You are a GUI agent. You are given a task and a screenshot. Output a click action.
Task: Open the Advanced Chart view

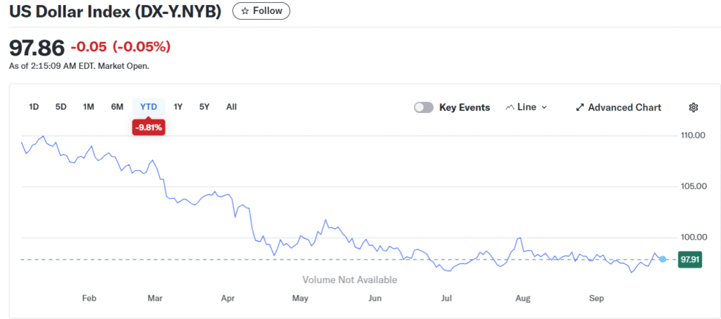[618, 108]
